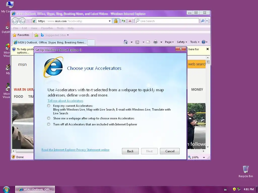Click the MONEY navigation link

[x=197, y=90]
